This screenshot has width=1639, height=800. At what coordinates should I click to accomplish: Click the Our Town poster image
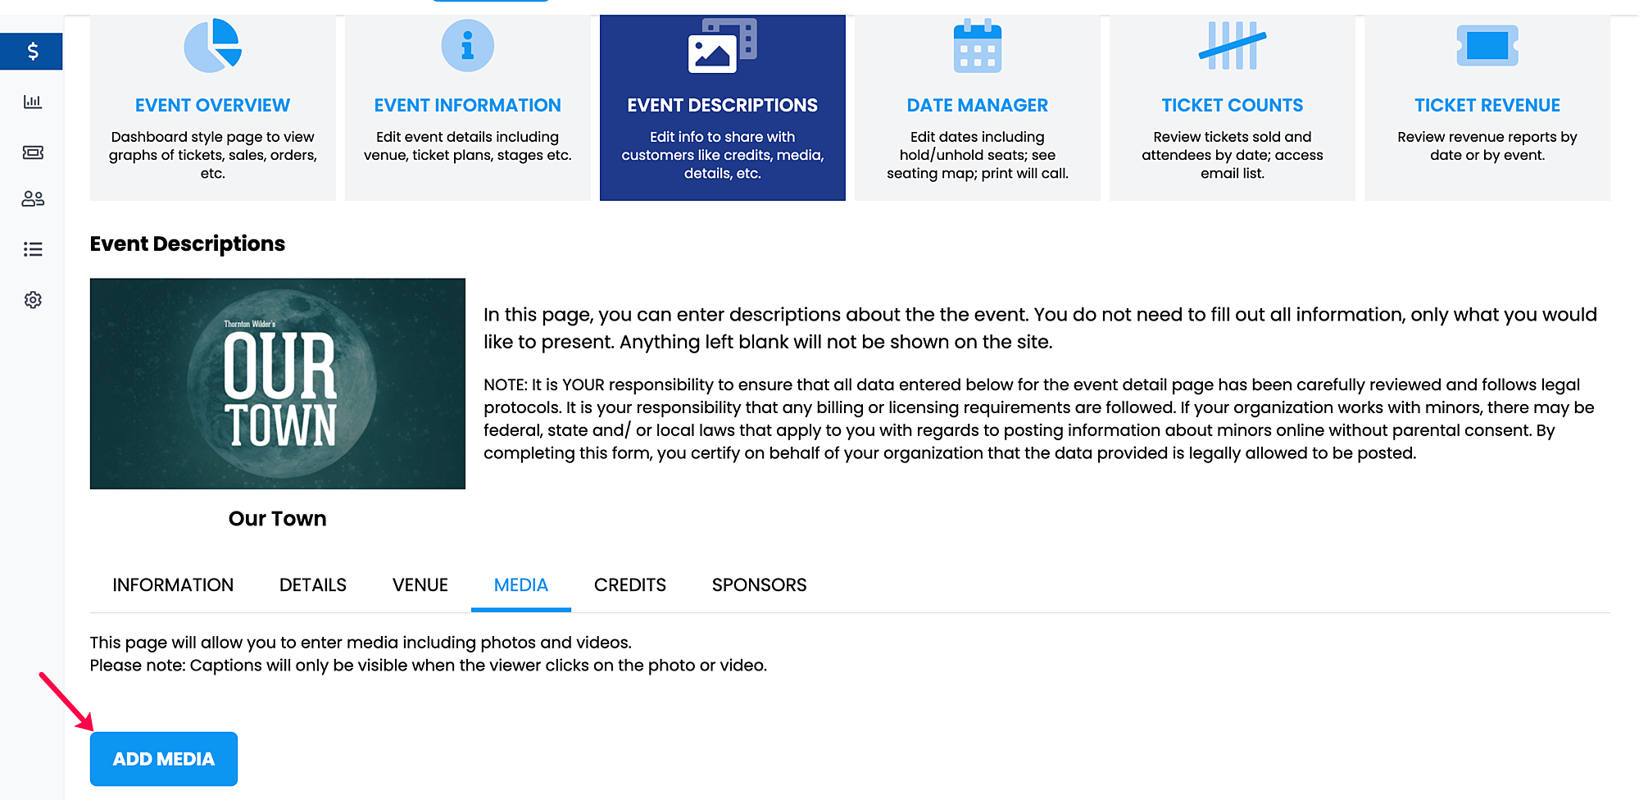278,384
